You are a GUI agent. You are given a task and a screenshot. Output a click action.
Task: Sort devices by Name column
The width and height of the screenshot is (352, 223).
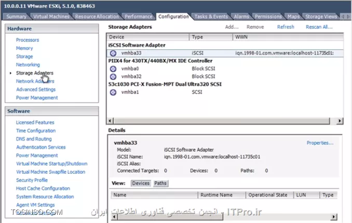154,195
